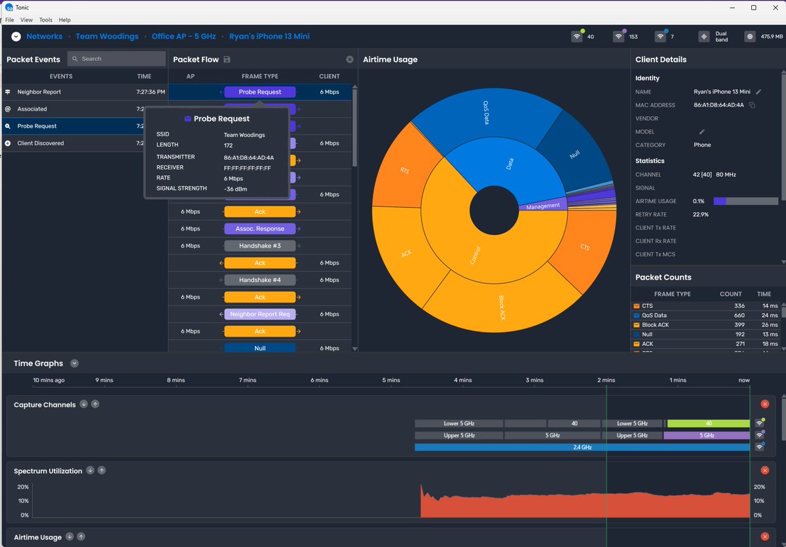The height and width of the screenshot is (547, 786).
Task: Remove the Airtime Usage time graph with the red X
Action: [x=764, y=537]
